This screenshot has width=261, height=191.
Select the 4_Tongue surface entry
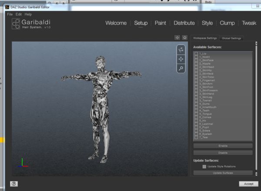pos(223,114)
